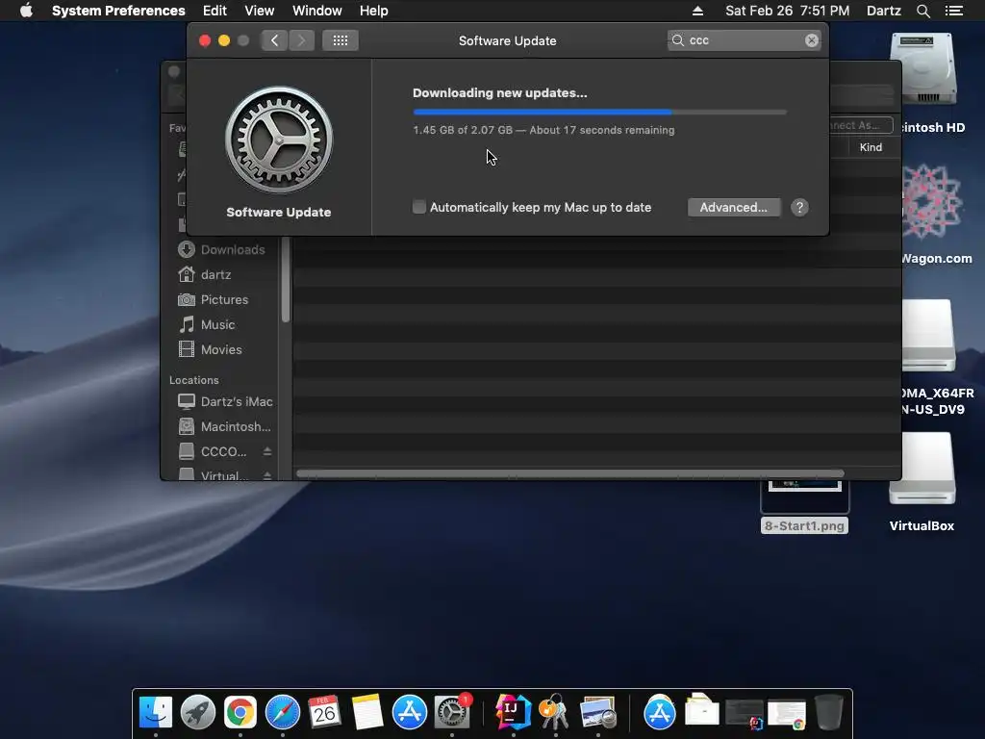Image resolution: width=985 pixels, height=739 pixels.
Task: Select Macintosh HD desktop drive
Action: (924, 83)
